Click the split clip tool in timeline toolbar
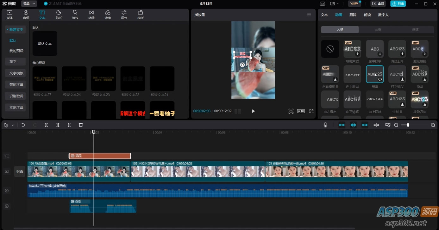The height and width of the screenshot is (230, 439). (x=46, y=125)
